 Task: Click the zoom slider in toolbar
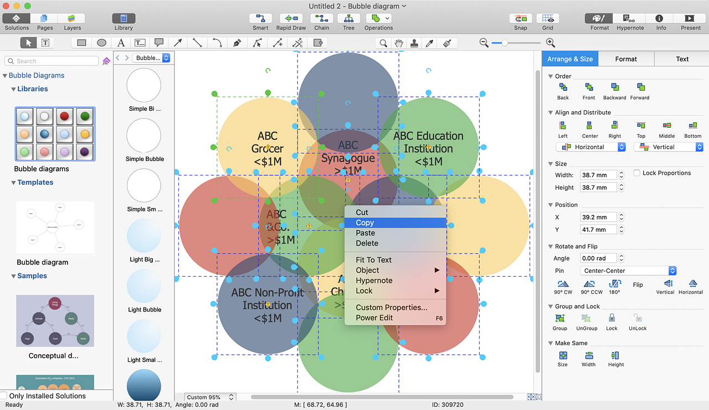[505, 43]
